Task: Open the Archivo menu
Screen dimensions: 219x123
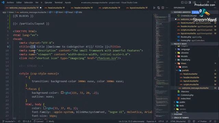Action: [x=10, y=2]
